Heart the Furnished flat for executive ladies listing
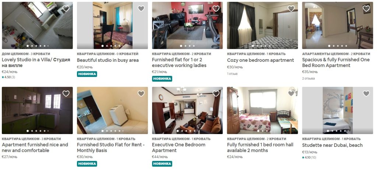Screen dimensions: 377x169 (216, 9)
